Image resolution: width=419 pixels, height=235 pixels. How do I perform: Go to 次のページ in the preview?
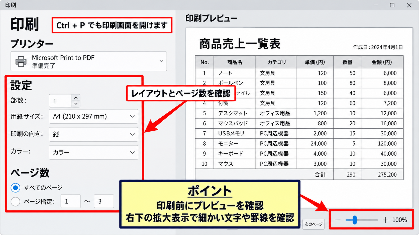pyautogui.click(x=313, y=224)
